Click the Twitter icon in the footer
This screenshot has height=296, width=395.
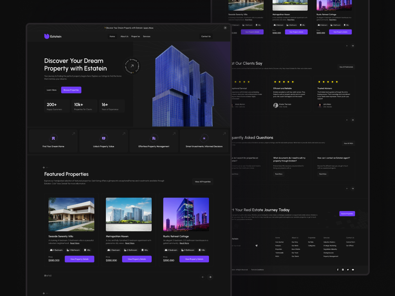click(348, 269)
